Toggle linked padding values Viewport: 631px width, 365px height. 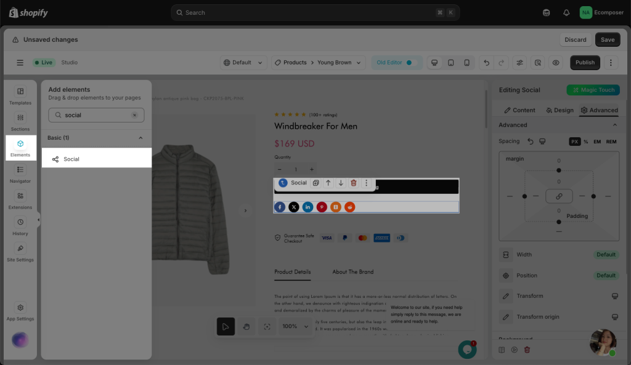559,196
